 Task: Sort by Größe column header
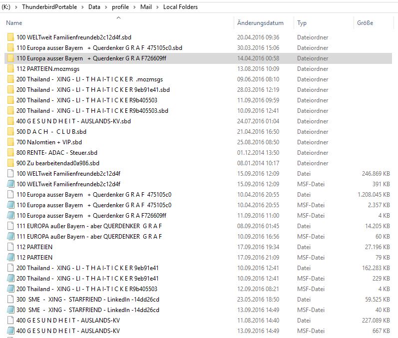click(365, 23)
